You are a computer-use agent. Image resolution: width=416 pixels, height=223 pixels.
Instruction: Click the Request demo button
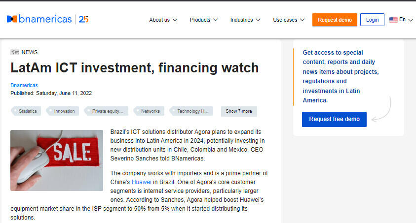pos(335,20)
